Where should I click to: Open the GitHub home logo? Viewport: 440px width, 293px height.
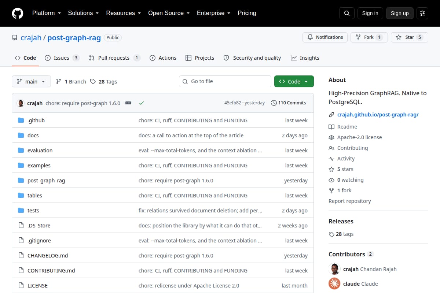click(17, 13)
